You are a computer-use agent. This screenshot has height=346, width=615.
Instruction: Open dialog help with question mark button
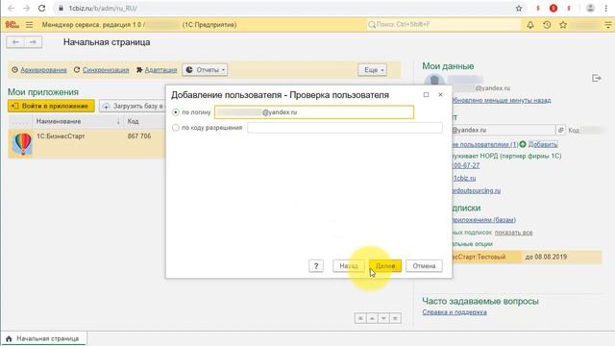tap(316, 266)
